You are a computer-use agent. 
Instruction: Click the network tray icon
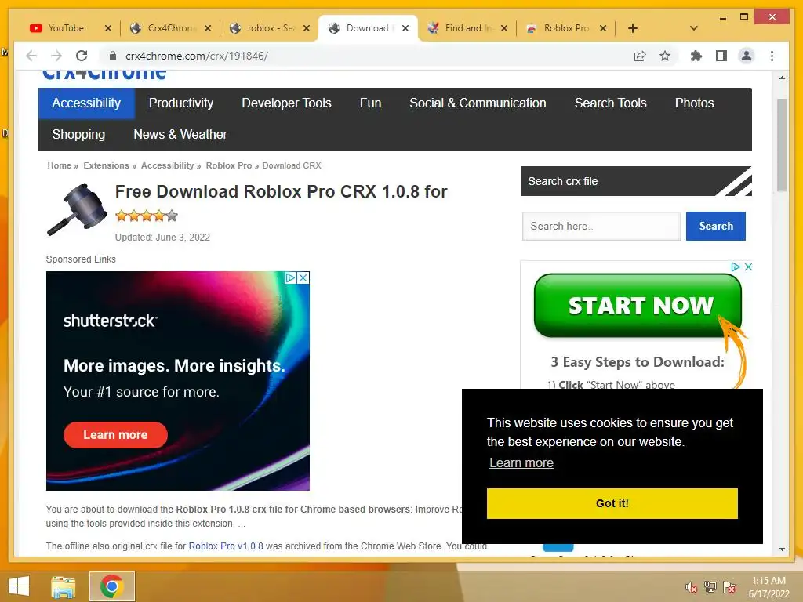click(710, 587)
